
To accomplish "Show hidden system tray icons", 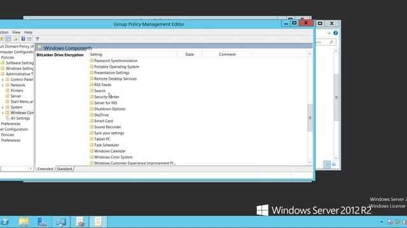I will (x=382, y=222).
